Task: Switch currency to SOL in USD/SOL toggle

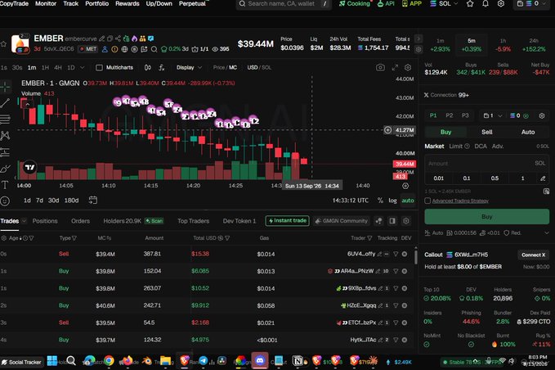Action: pos(267,67)
